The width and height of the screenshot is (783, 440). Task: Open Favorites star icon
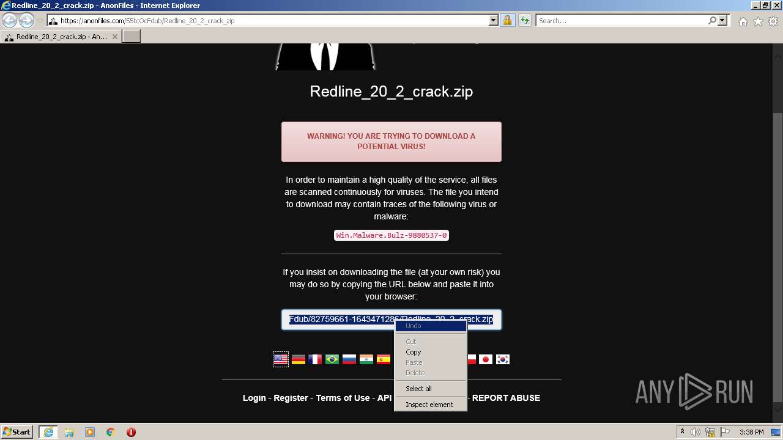(x=758, y=21)
